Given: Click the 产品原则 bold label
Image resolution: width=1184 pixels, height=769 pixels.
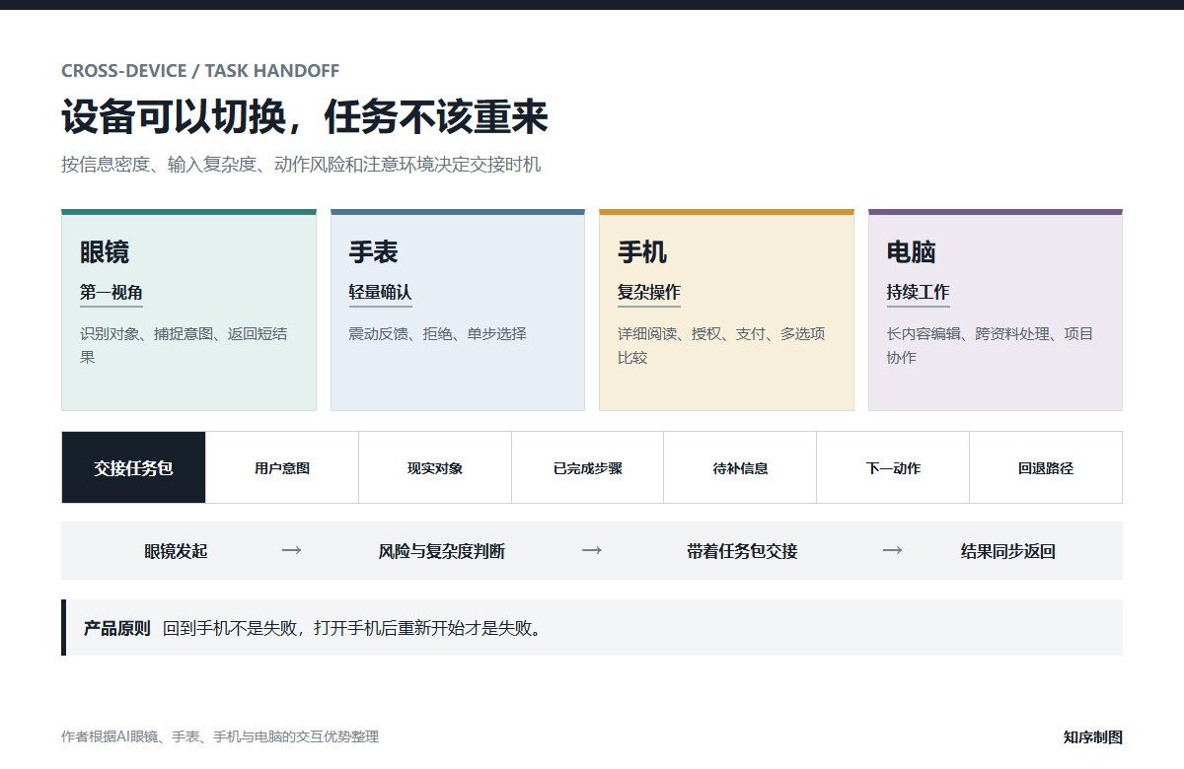Looking at the screenshot, I should click(x=116, y=628).
